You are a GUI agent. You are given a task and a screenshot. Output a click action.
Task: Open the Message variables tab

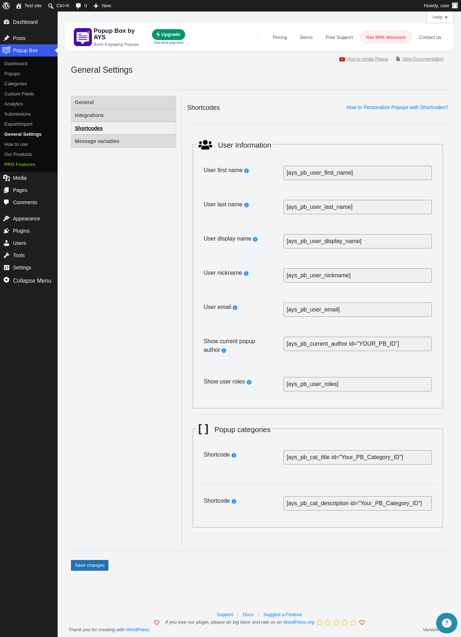pos(124,141)
